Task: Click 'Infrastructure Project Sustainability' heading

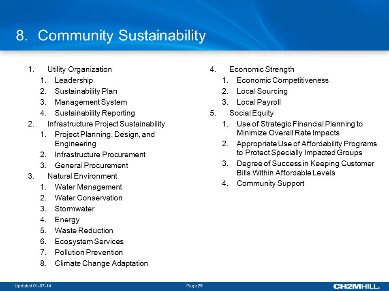Action: pos(106,124)
